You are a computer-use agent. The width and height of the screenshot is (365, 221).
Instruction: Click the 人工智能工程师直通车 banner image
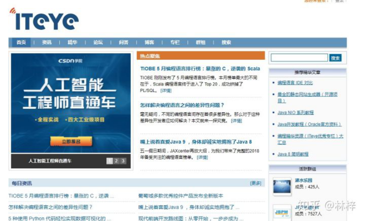71,103
